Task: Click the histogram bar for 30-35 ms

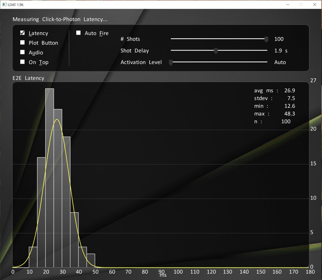Action: 66,202
